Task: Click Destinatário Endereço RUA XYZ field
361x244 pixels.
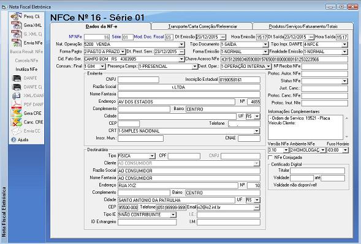Action: [x=178, y=185]
